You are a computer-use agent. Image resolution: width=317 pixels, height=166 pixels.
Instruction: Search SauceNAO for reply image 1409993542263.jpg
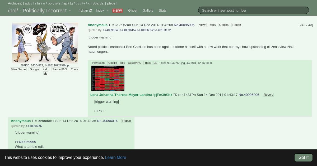point(135,63)
